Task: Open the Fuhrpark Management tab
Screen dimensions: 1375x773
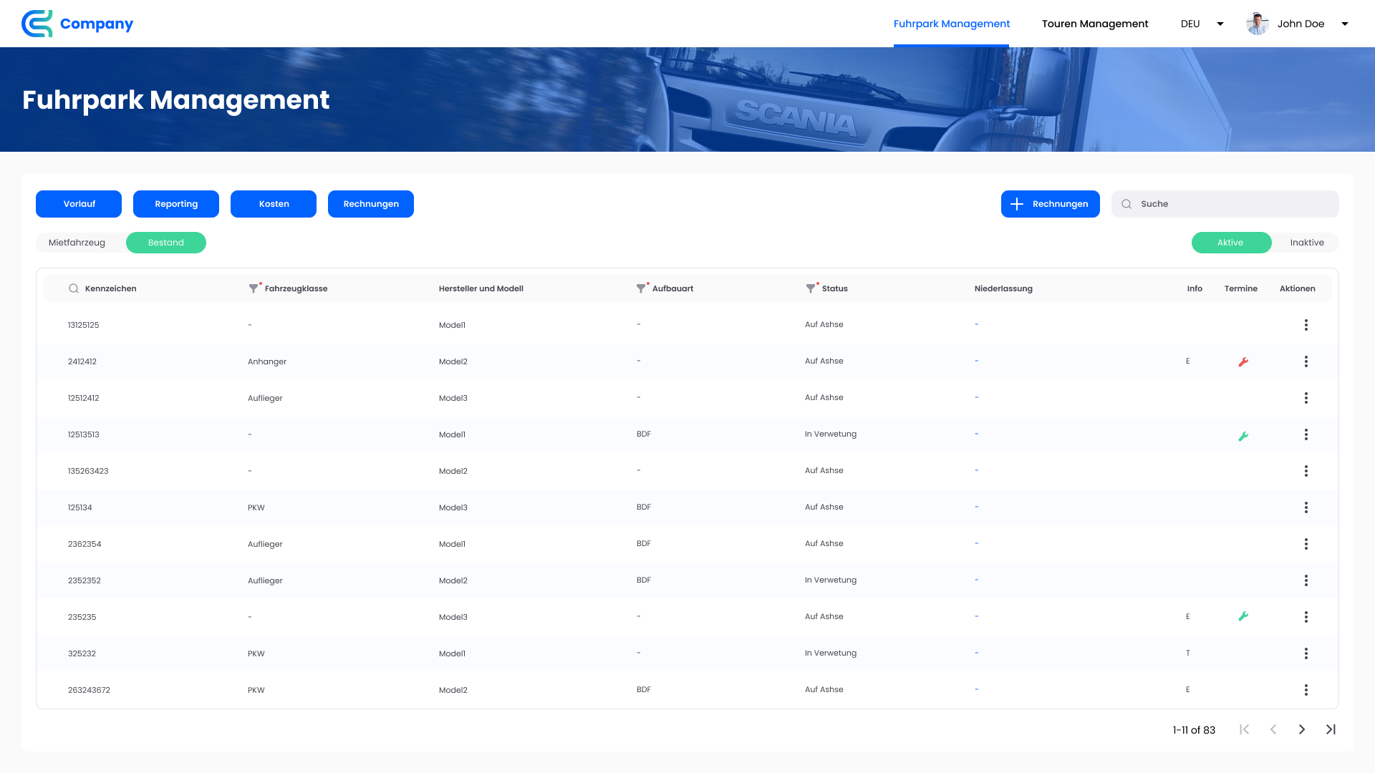Action: [x=952, y=24]
